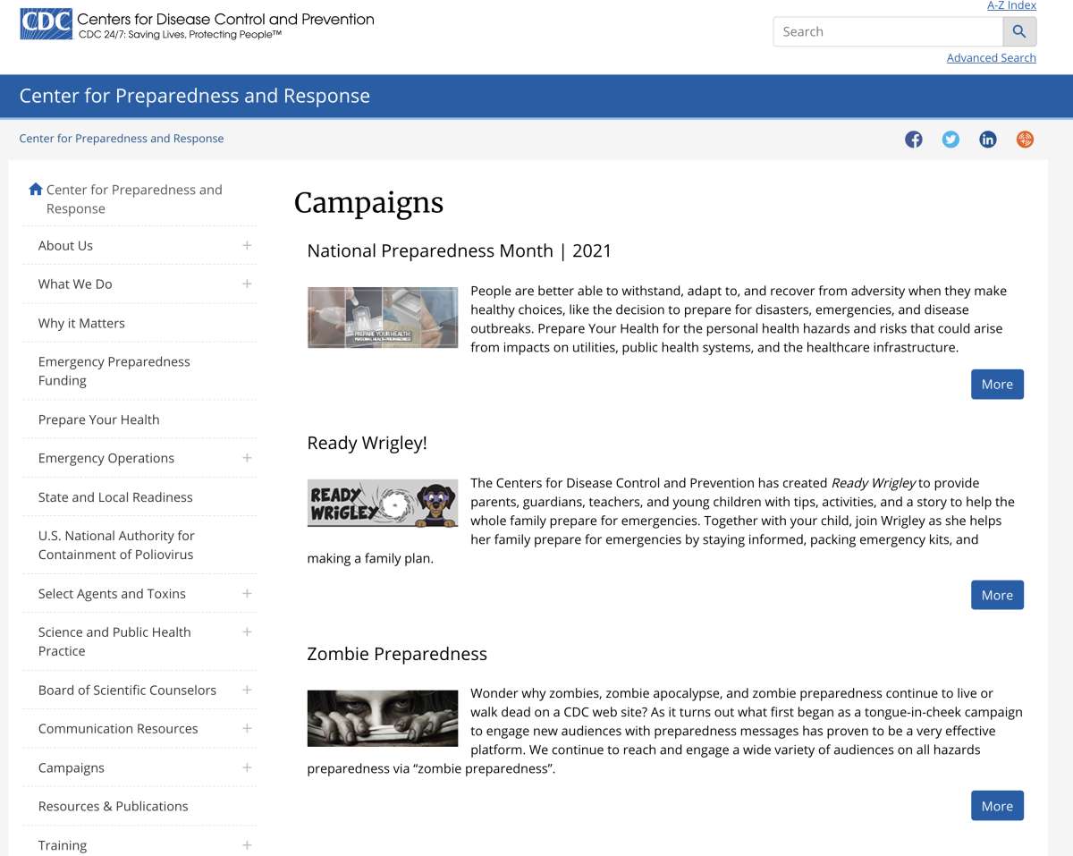Click the blue banner site title
Image resolution: width=1073 pixels, height=856 pixels.
coord(195,97)
